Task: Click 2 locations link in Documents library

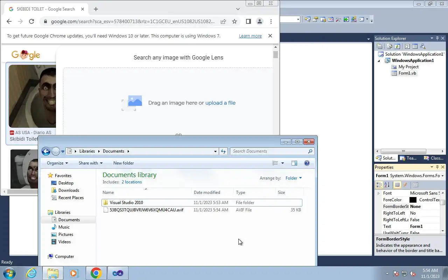Action: (132, 182)
